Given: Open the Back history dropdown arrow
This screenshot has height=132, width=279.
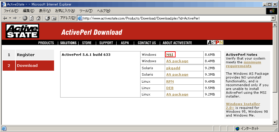Looking at the screenshot, I should point(10,18).
